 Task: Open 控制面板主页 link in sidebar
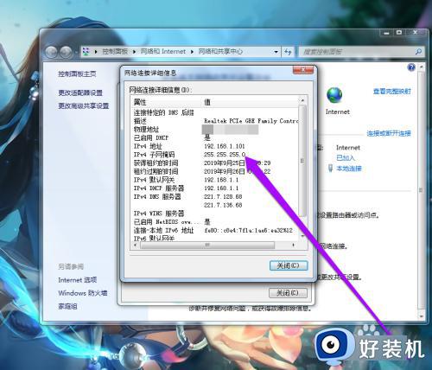pos(77,74)
